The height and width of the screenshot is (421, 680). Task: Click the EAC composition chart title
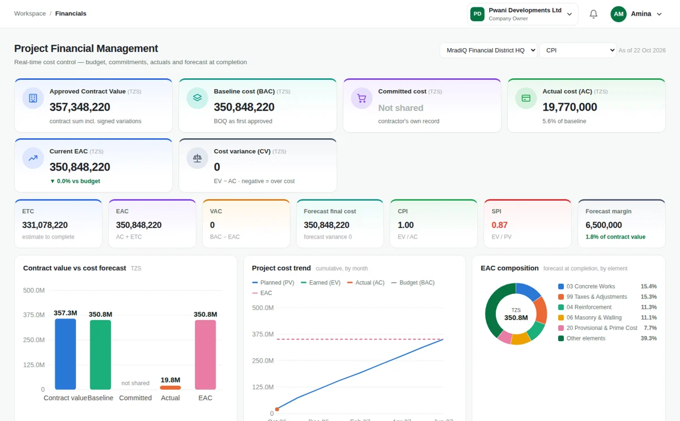click(x=509, y=268)
